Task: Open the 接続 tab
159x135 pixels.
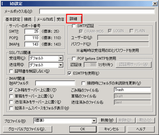Action: tap(28, 19)
